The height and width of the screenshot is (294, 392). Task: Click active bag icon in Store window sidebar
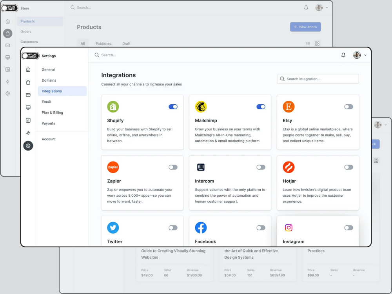8,33
